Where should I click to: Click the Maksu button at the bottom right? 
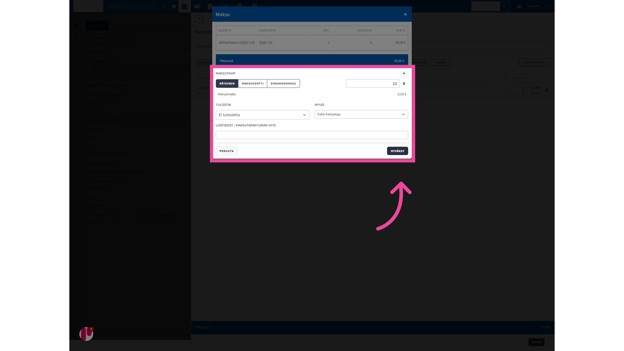pos(537,342)
